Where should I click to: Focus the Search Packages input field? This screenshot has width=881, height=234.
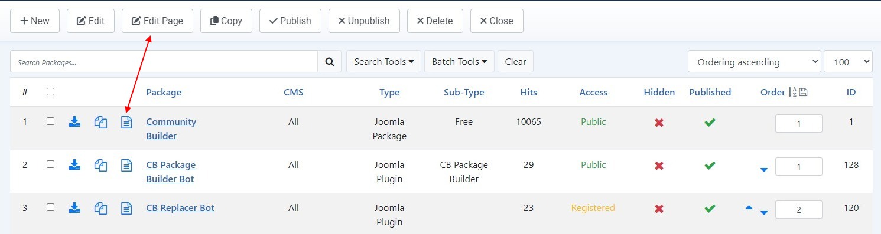pyautogui.click(x=164, y=61)
